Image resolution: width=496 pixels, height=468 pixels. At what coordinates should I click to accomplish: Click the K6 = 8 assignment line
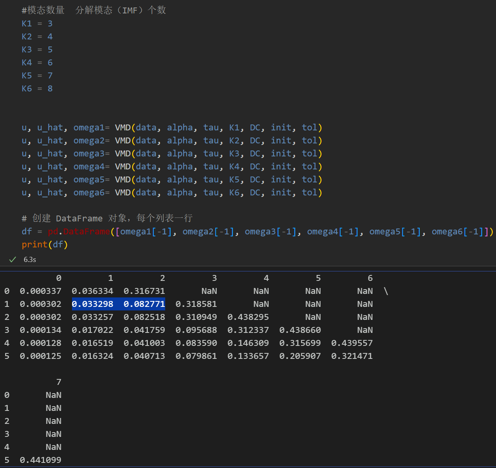37,89
